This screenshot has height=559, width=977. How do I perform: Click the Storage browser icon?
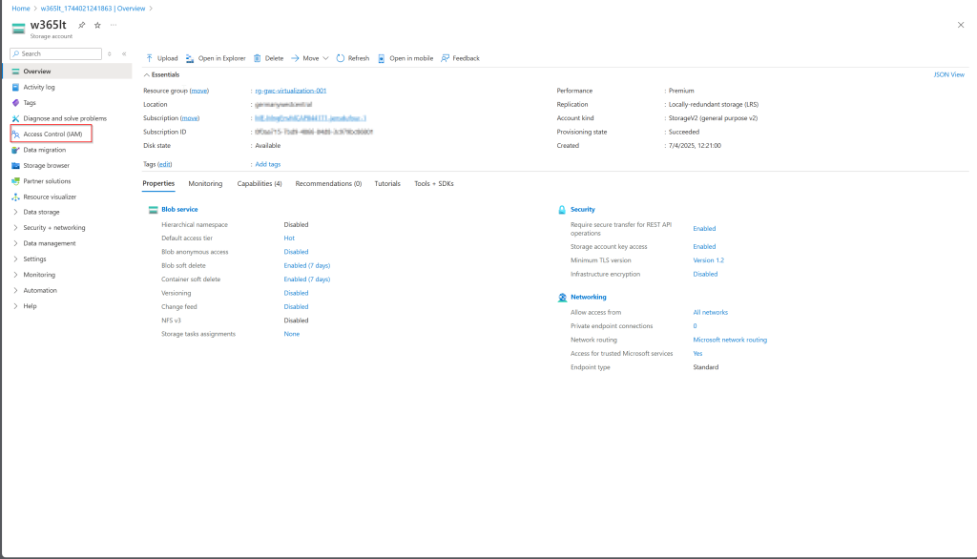coord(15,166)
